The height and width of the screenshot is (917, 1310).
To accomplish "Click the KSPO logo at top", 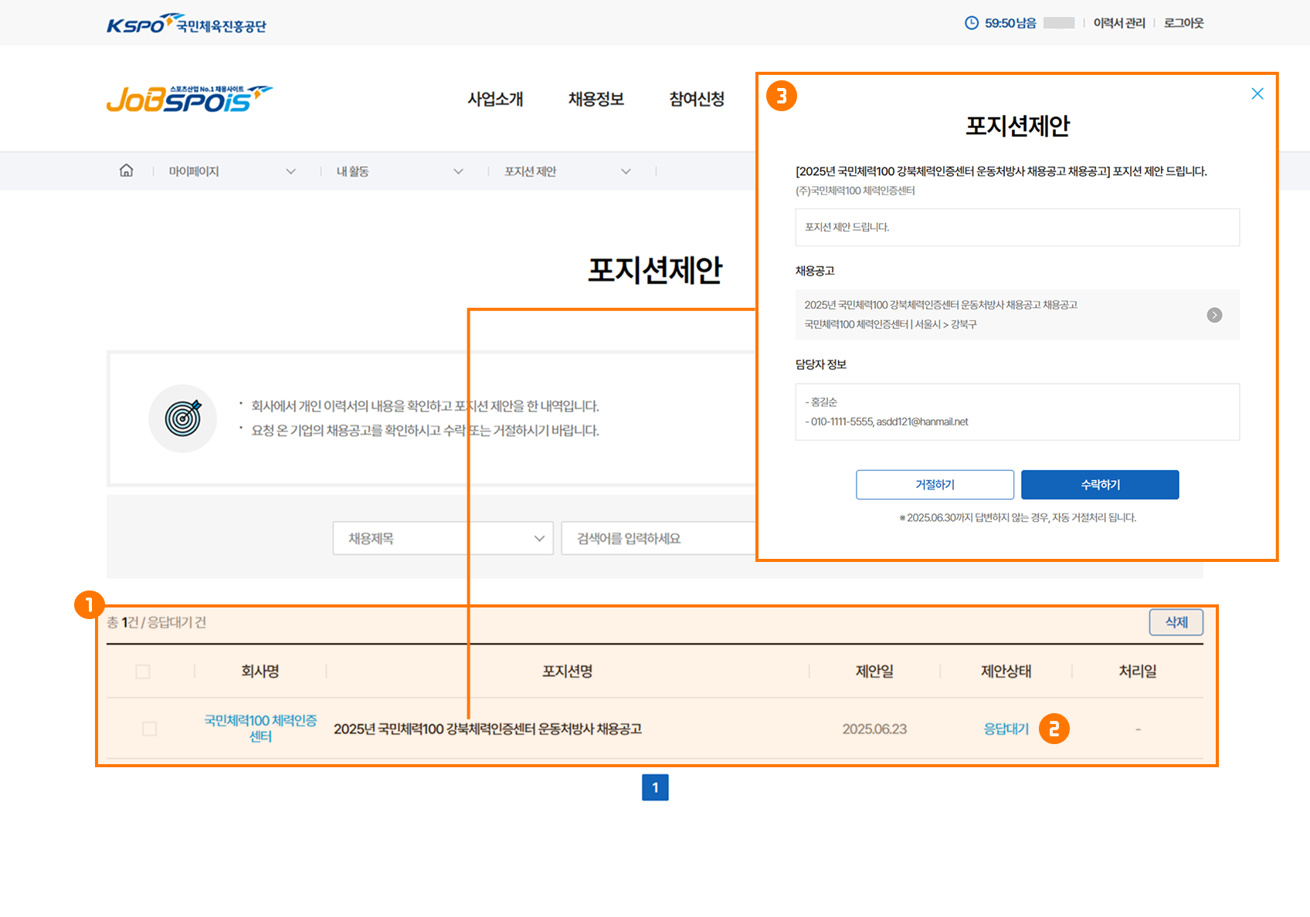I will coord(186,25).
